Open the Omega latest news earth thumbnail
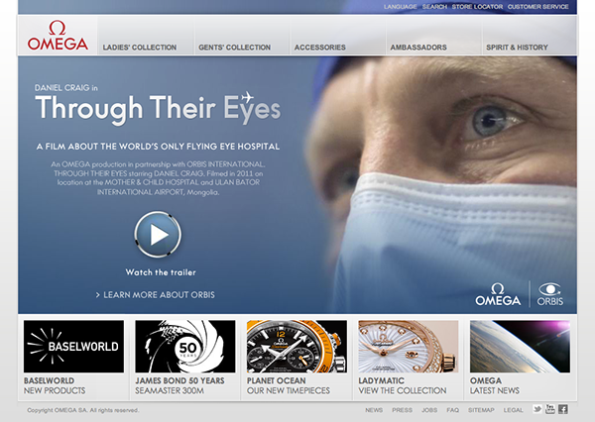Viewport: 595px width, 422px height. (520, 347)
